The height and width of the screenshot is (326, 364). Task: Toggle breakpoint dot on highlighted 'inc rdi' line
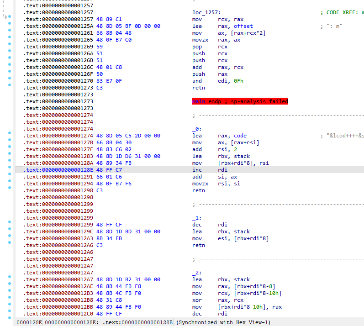(10, 170)
